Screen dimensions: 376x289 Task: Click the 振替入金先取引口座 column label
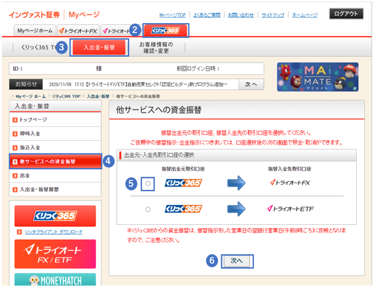pyautogui.click(x=290, y=169)
